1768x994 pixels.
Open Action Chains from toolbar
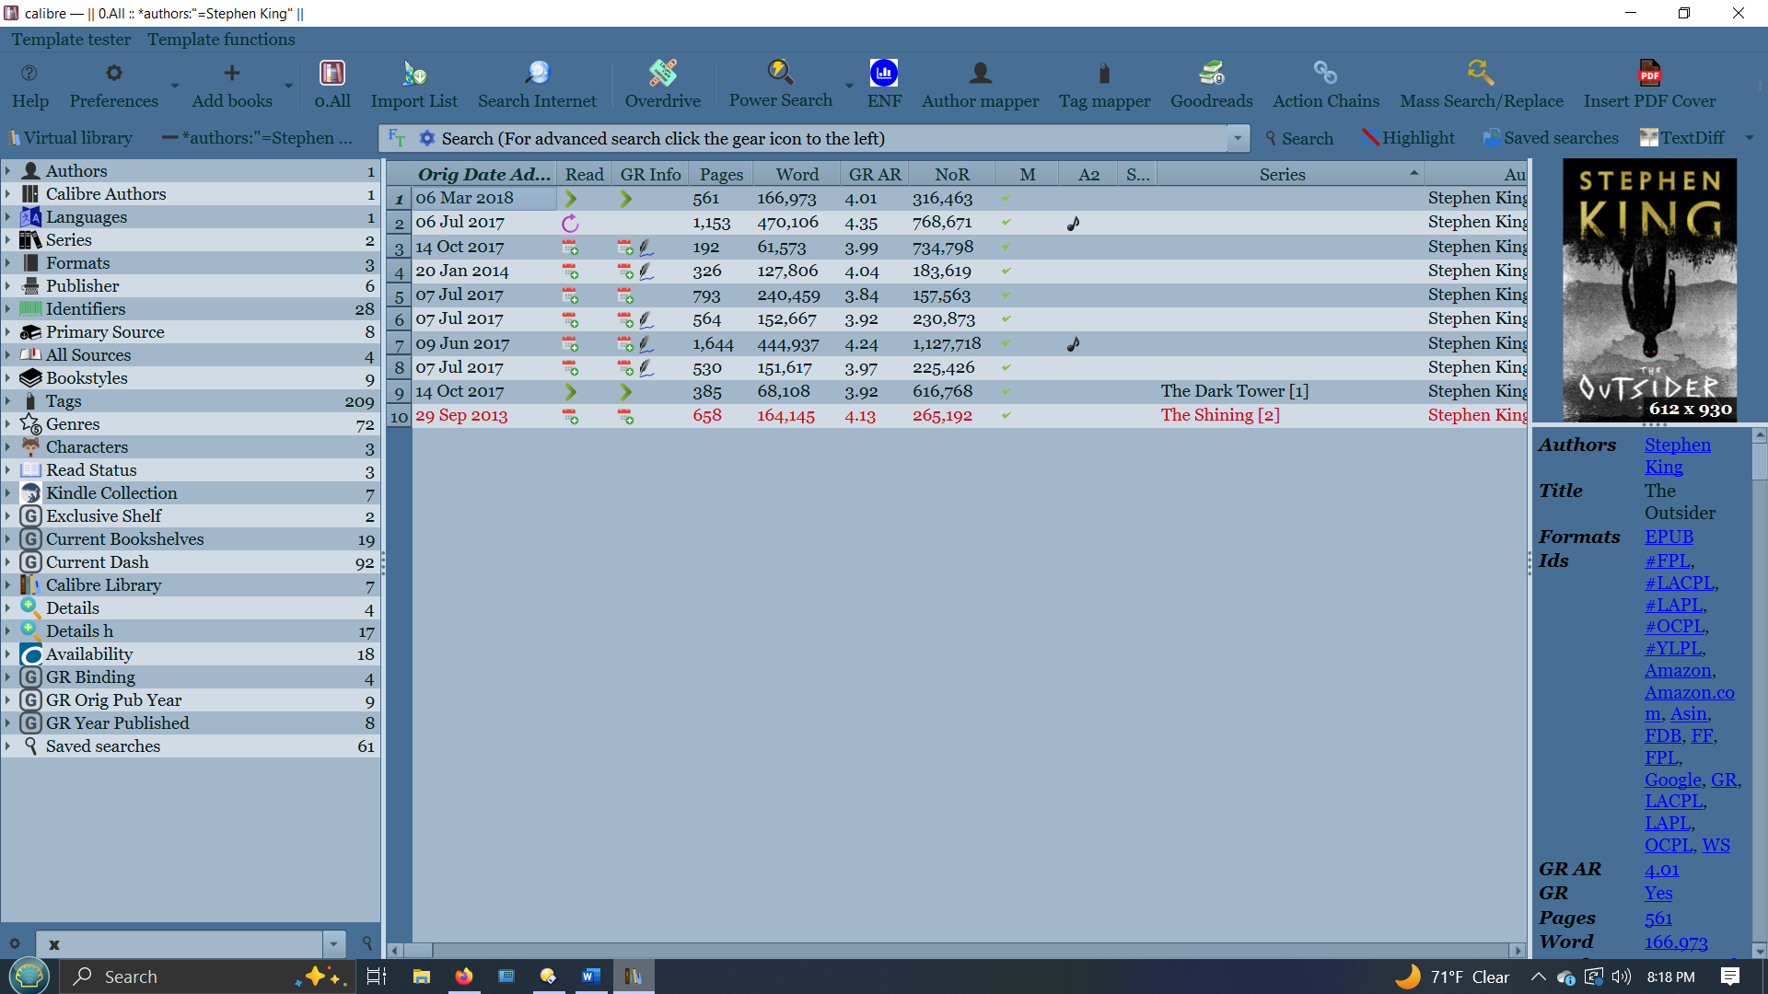(x=1325, y=74)
